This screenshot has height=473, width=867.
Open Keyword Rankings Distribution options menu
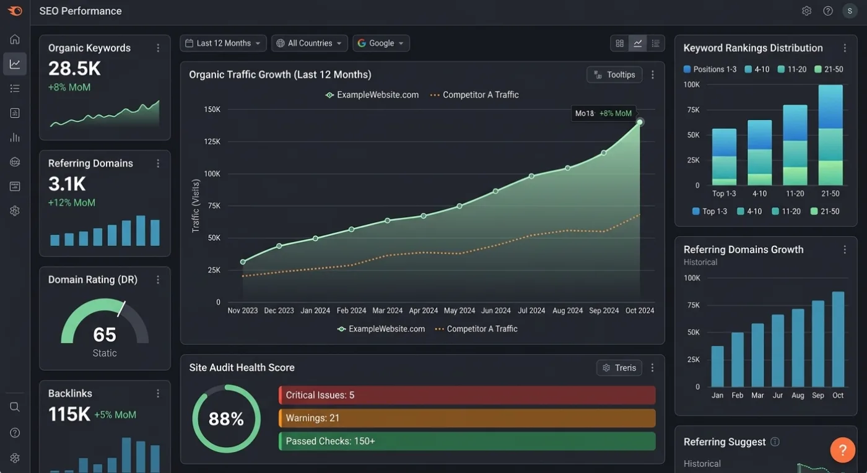[845, 48]
